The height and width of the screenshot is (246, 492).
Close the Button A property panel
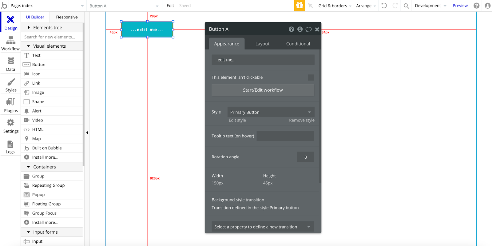pos(317,29)
